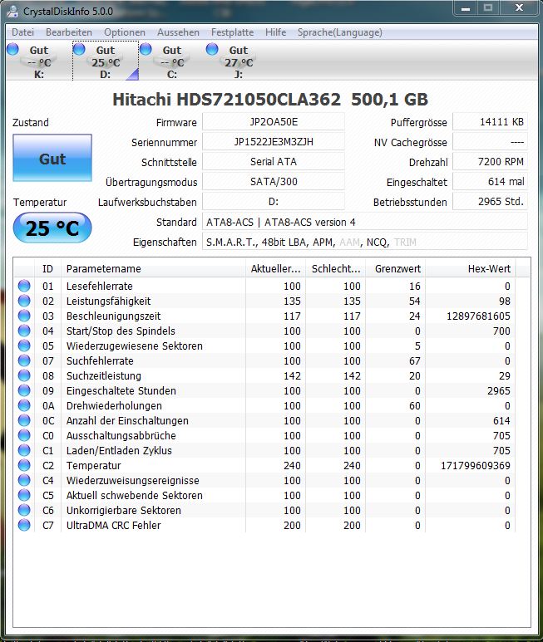The image size is (543, 642).
Task: Sort by the Parametername column header
Action: point(153,268)
